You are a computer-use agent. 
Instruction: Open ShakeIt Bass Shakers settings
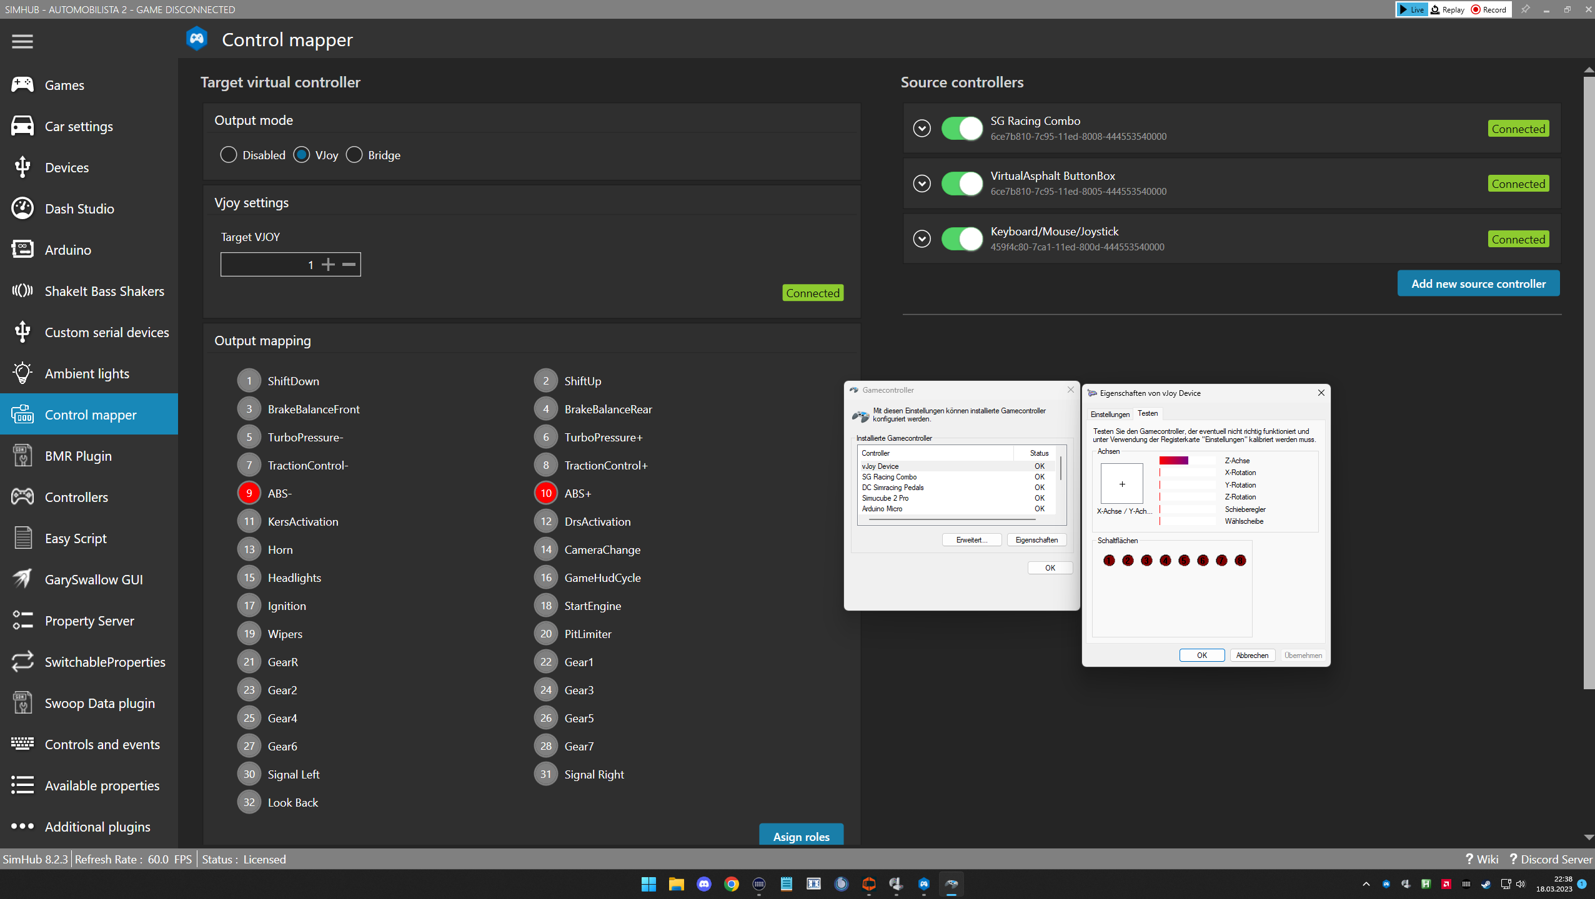click(104, 291)
